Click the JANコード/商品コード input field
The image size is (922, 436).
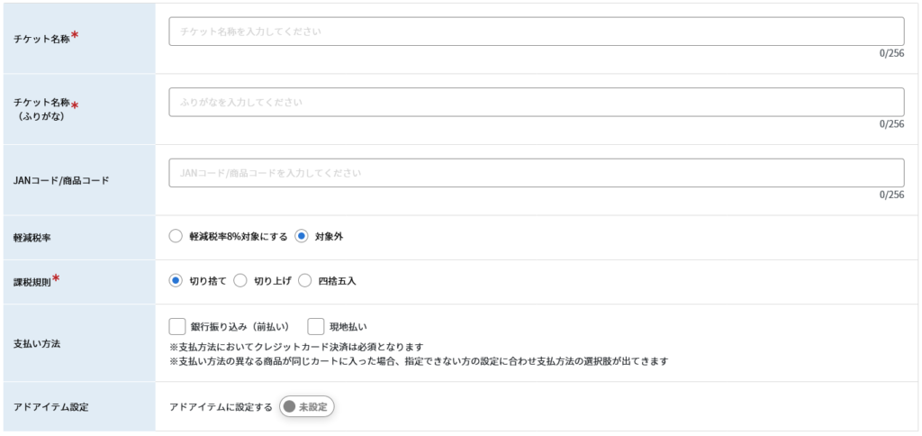coord(537,173)
